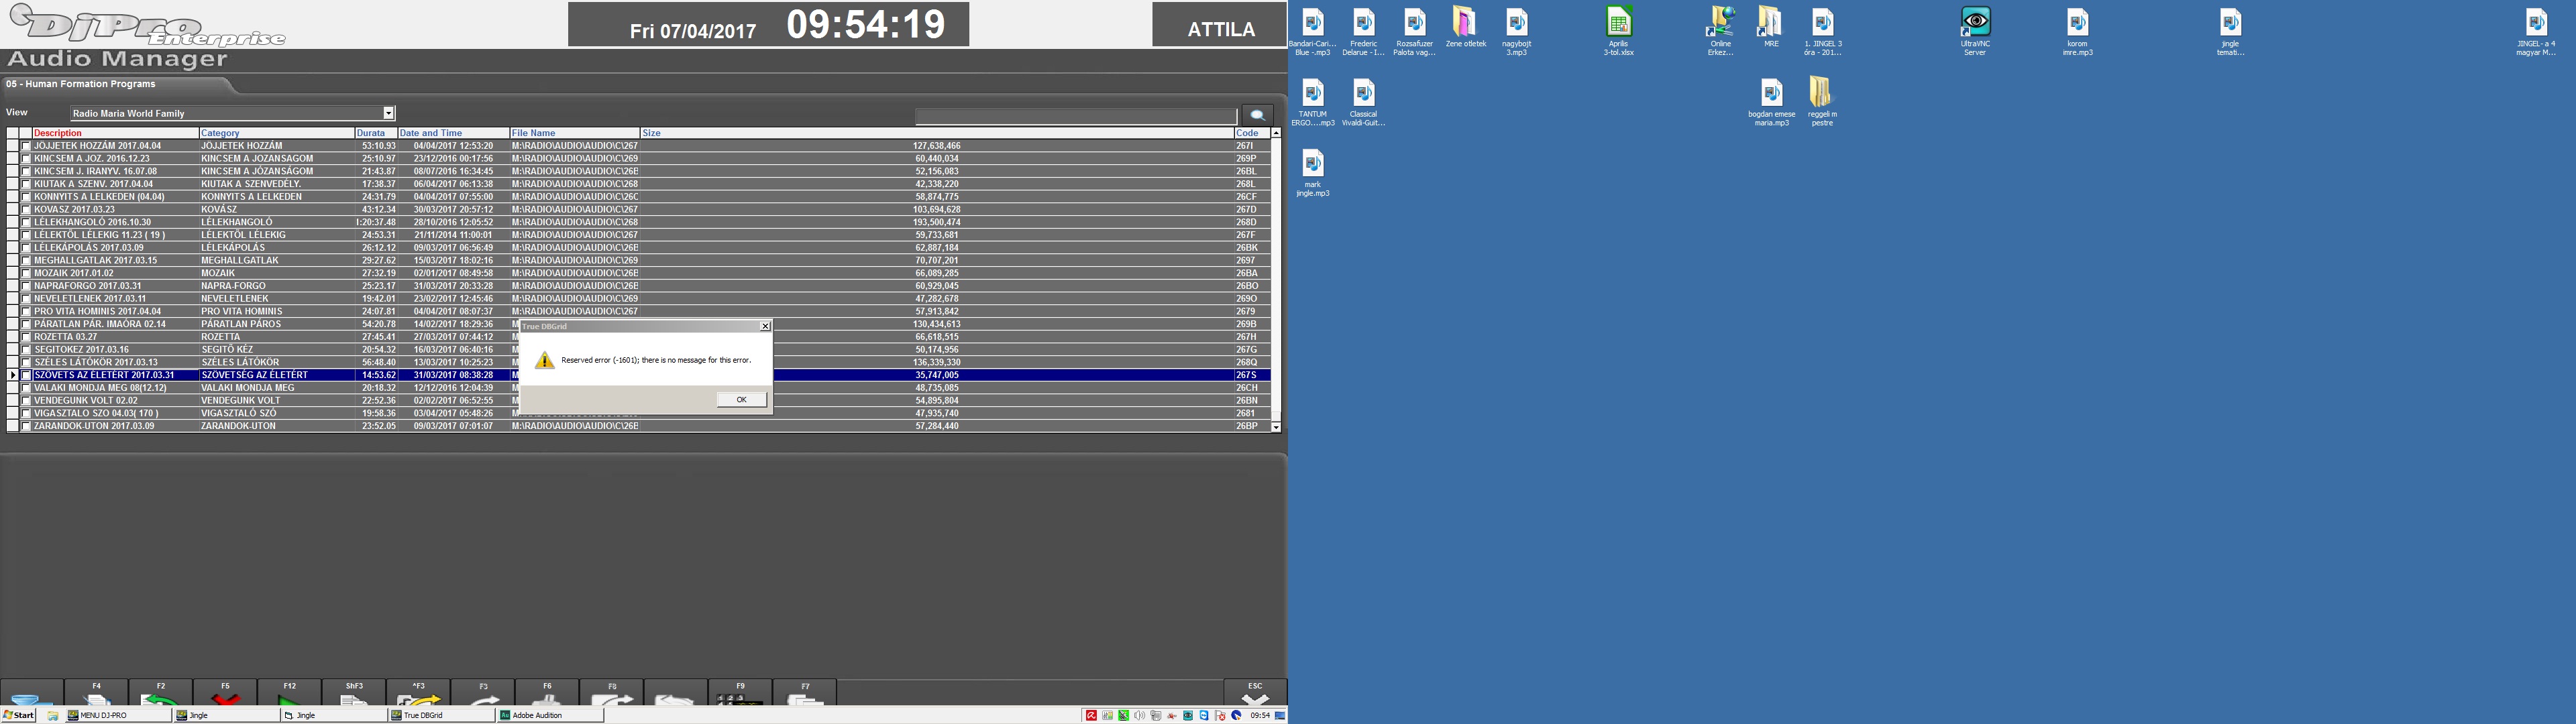
Task: Click the F4 document toolbar button
Action: click(x=96, y=694)
